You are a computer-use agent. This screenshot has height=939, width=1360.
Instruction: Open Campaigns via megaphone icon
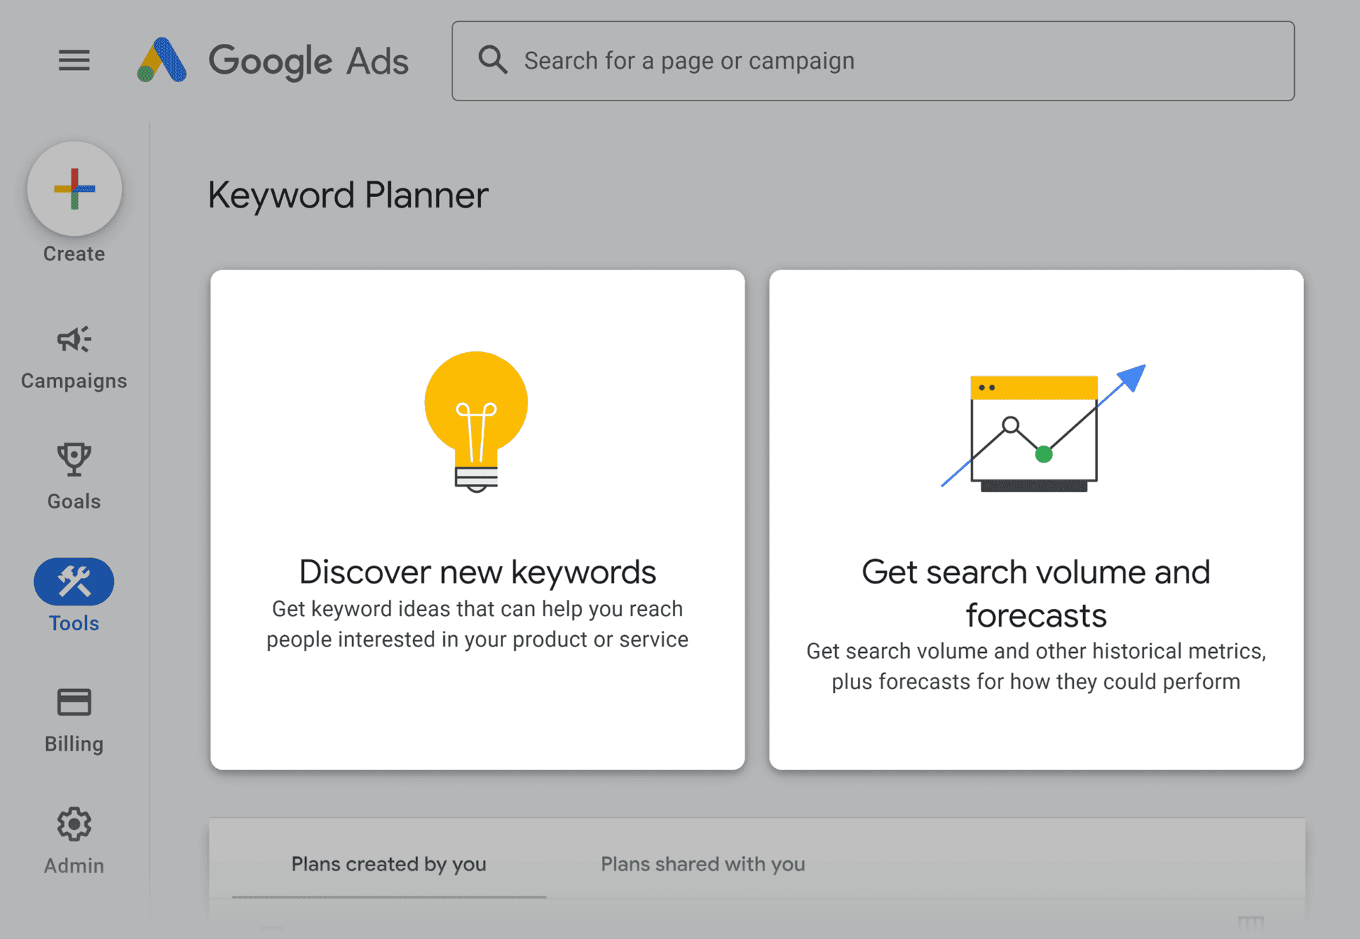pos(74,340)
